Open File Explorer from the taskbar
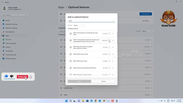This screenshot has width=183, height=103. (83, 101)
